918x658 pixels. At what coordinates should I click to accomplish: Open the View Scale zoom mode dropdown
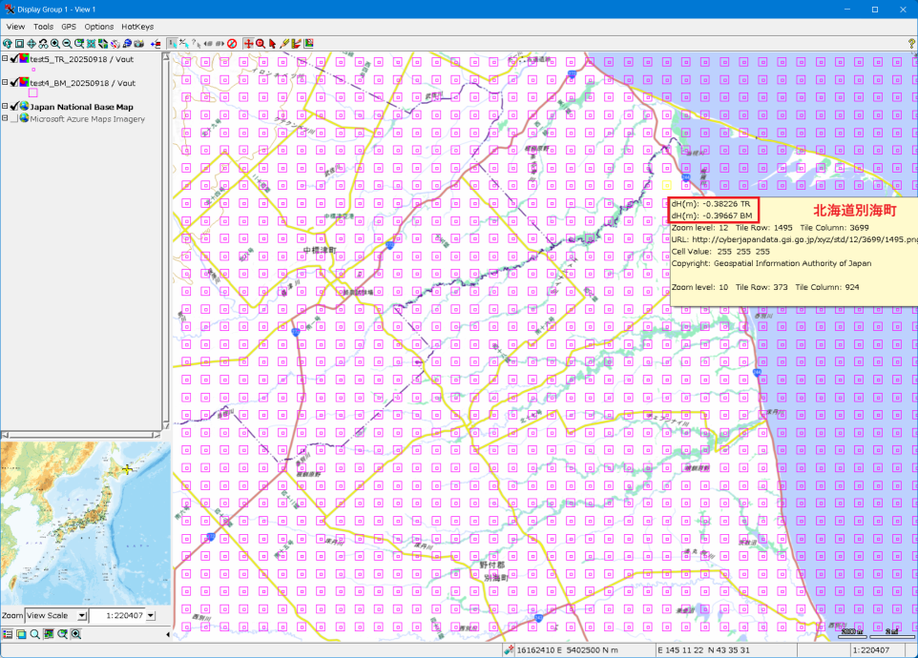coord(82,616)
